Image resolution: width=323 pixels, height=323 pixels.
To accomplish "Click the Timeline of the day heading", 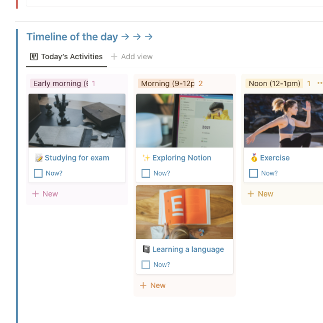I will click(89, 37).
